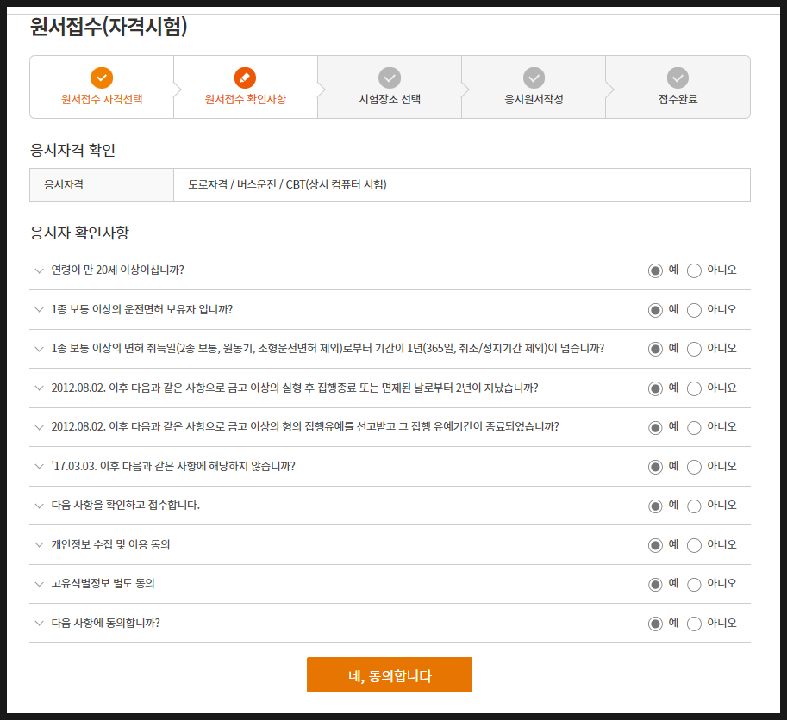Select 아니오 for 실형 후 2년 question
Image resolution: width=787 pixels, height=720 pixels.
pos(694,388)
